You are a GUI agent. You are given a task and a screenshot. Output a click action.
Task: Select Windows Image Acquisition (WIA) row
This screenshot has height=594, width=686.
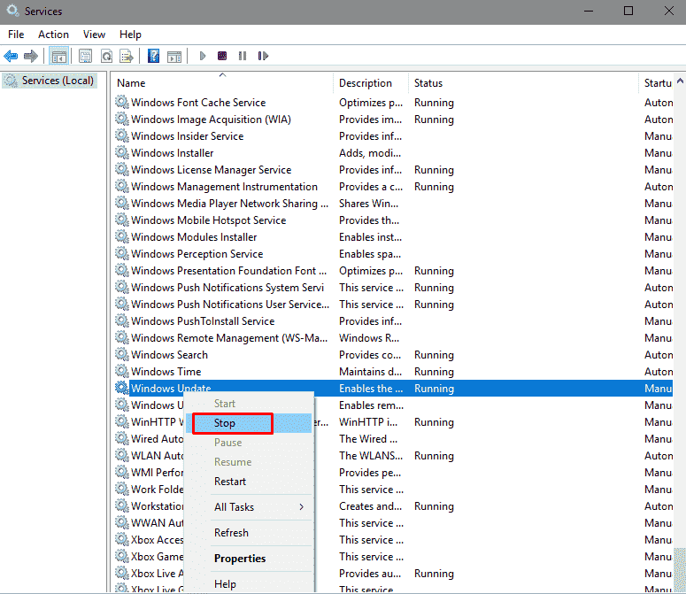pyautogui.click(x=394, y=120)
